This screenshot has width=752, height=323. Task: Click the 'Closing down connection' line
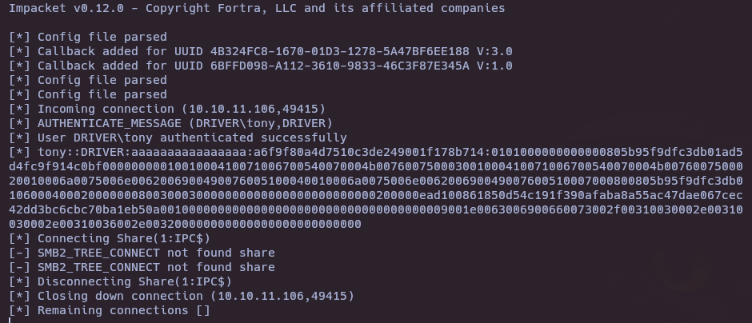tap(182, 296)
